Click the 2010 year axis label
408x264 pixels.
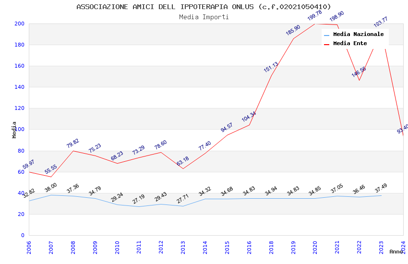coord(117,247)
